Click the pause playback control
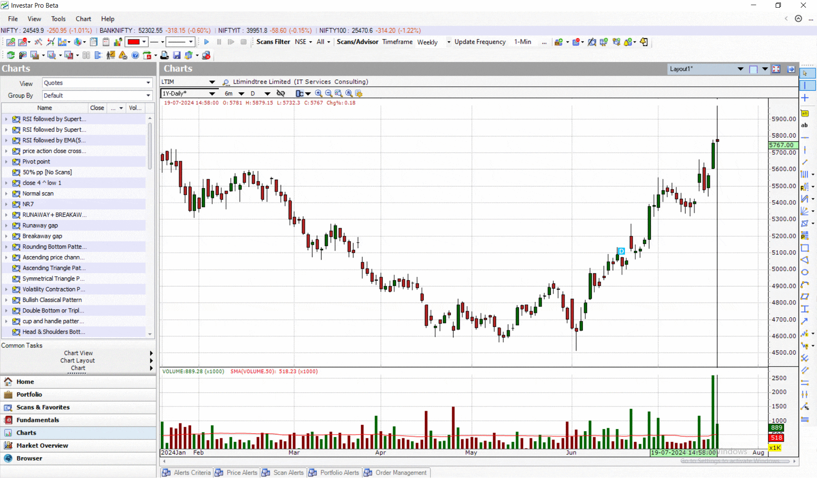The width and height of the screenshot is (817, 478). pos(219,42)
